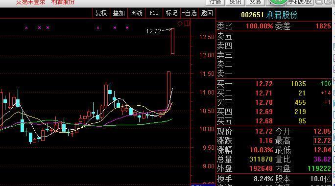Click the 最高 high price 12.72
This screenshot has height=186, width=335.
[322, 140]
